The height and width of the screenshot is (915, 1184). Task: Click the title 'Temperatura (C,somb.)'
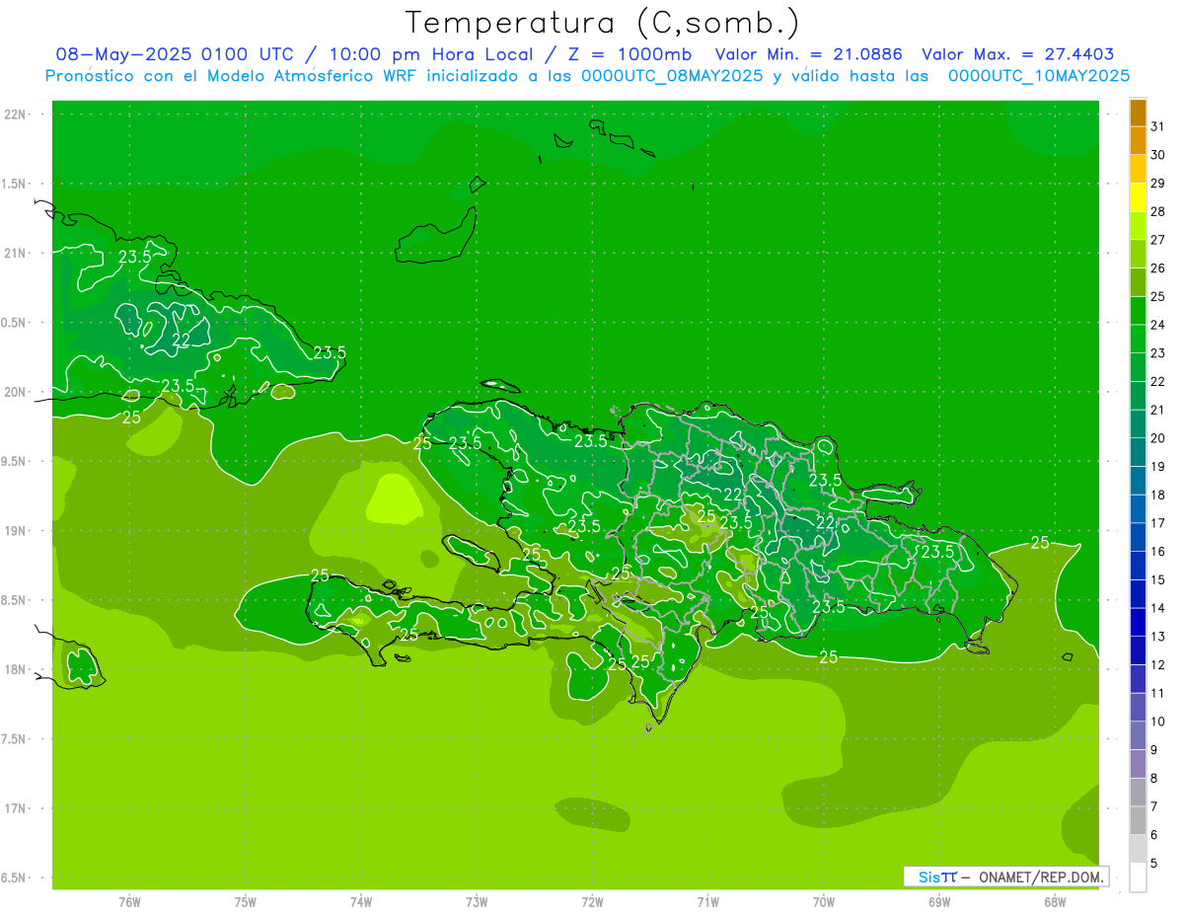[x=602, y=23]
